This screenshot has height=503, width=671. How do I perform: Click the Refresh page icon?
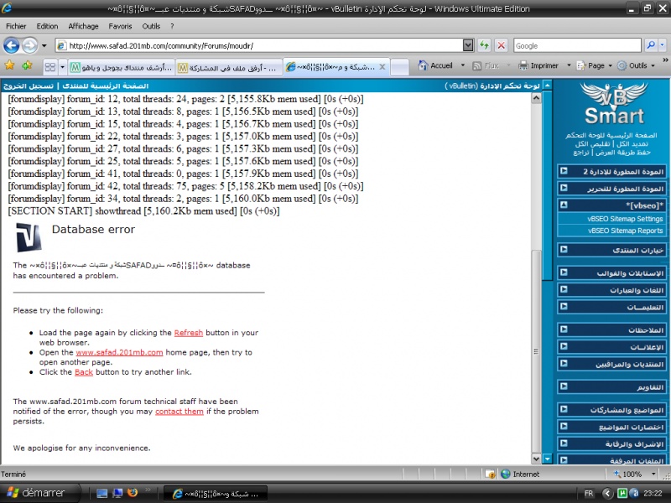[x=485, y=45]
